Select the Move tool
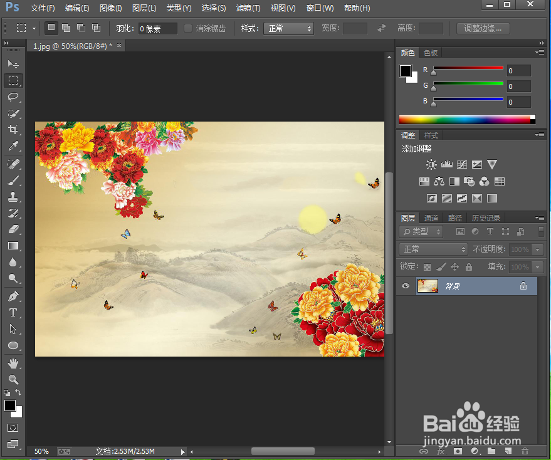This screenshot has width=551, height=460. (x=13, y=64)
